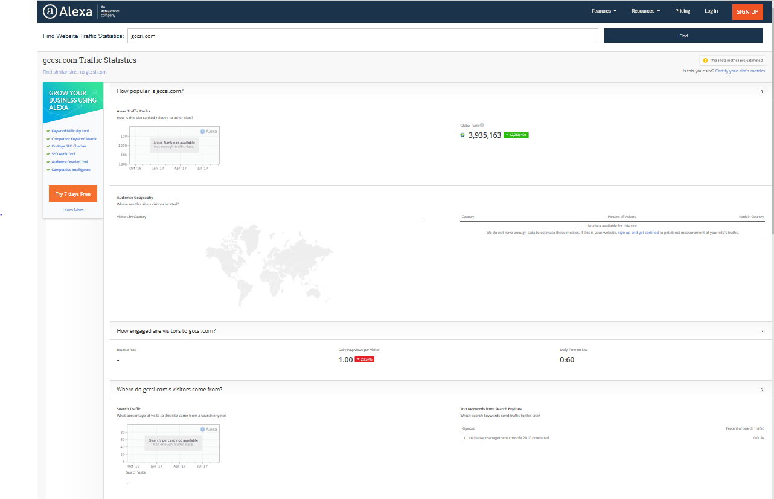This screenshot has height=499, width=774.
Task: Focus the website search field with gccsi.com
Action: (362, 36)
